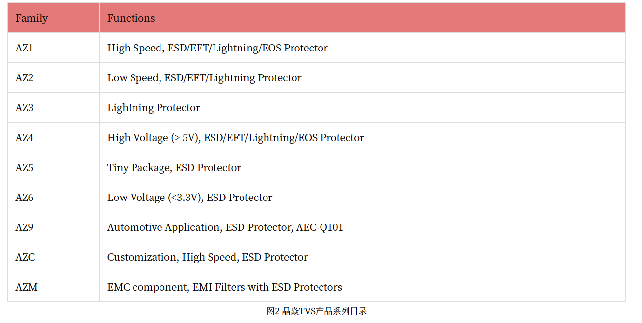Click the Family column header
642x323 pixels.
[x=31, y=18]
